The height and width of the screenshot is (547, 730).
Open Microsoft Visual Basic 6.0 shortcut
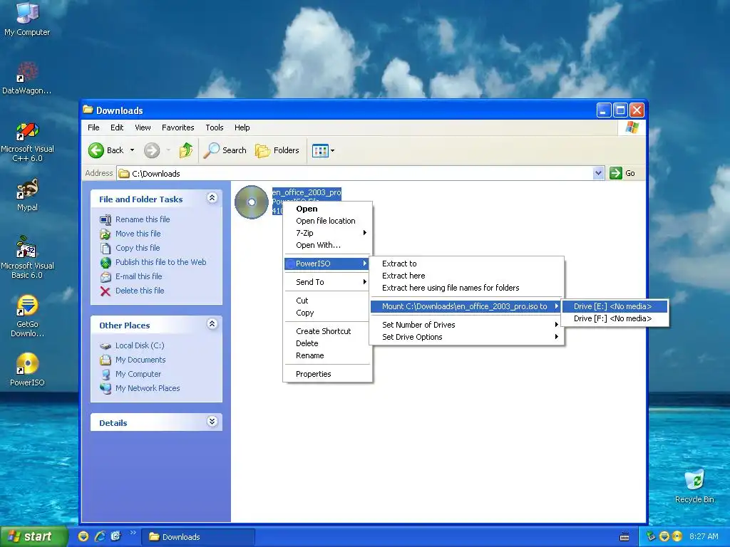(27, 258)
